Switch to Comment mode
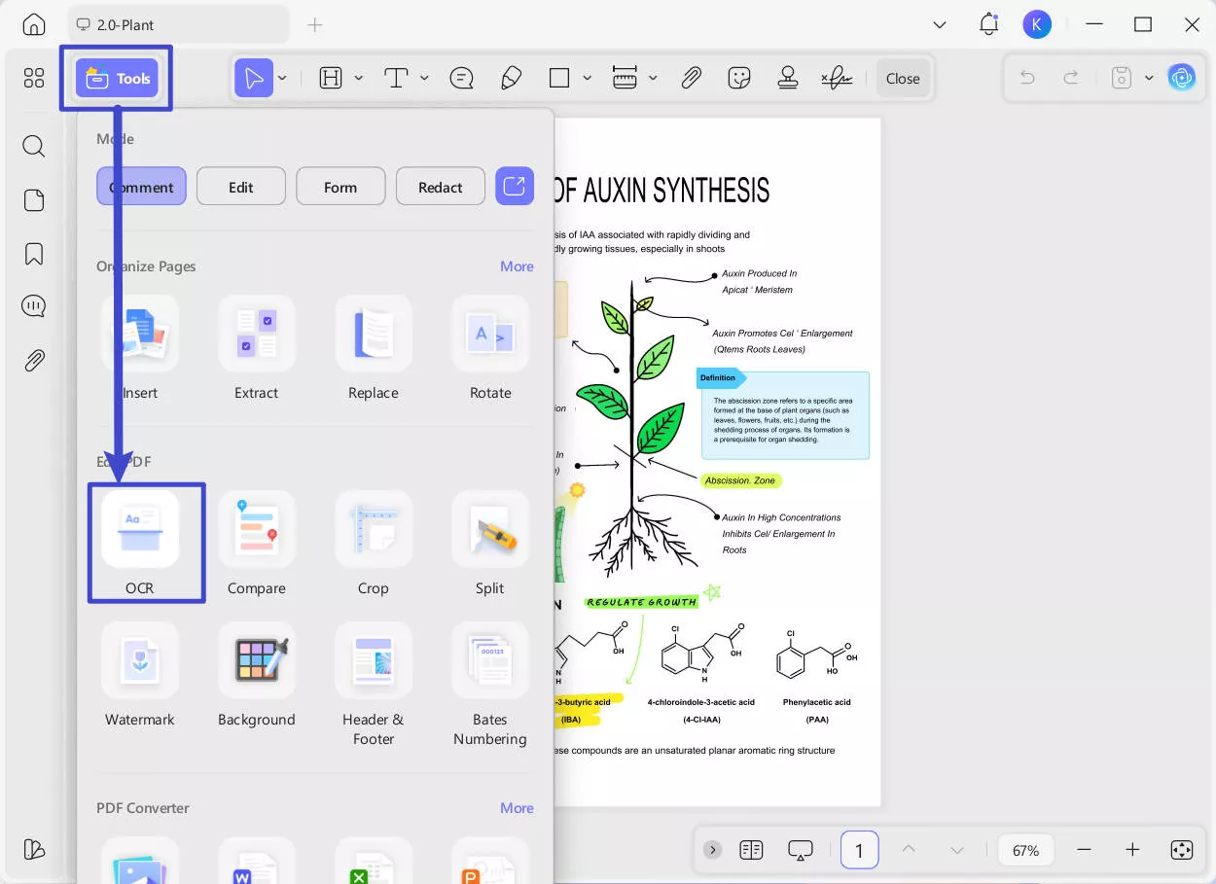The image size is (1216, 884). coord(141,187)
